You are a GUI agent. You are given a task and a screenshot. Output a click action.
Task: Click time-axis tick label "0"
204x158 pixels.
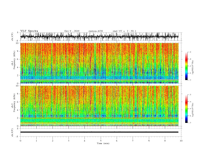click(20, 141)
